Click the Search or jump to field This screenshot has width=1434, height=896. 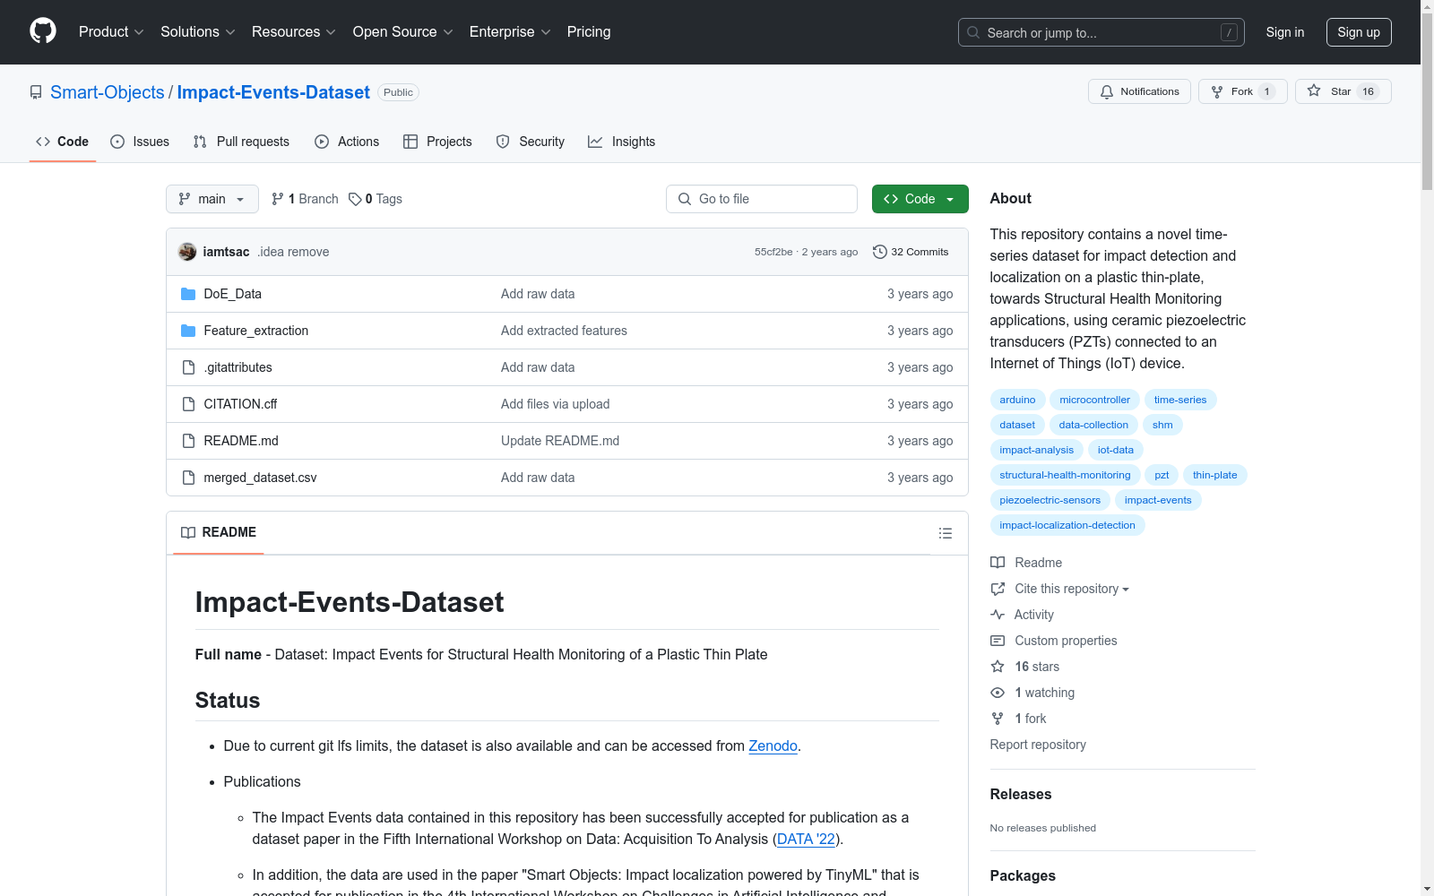1101,32
